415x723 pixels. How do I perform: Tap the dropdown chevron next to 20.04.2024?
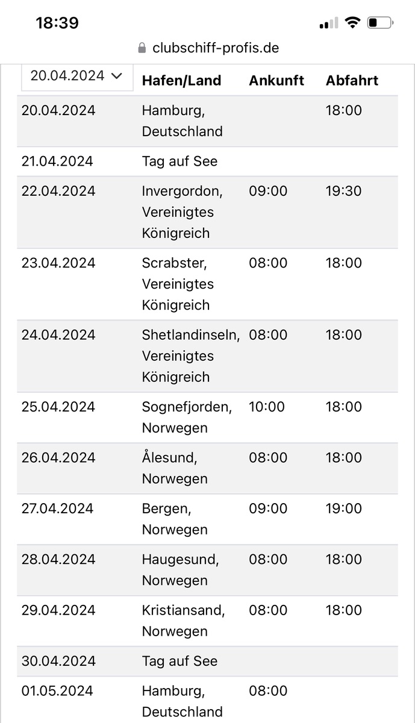(117, 76)
